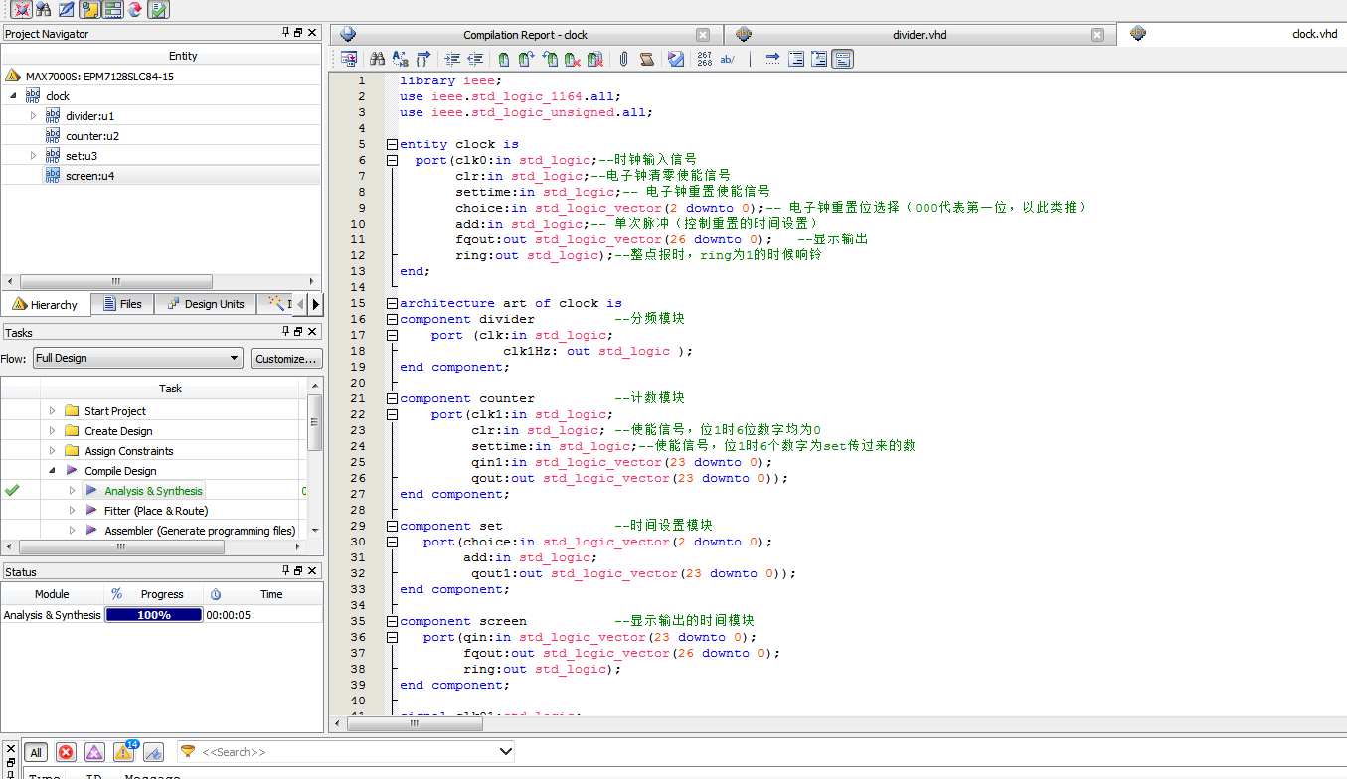Jump to previous bookmark icon
This screenshot has height=779, width=1347.
coord(550,59)
